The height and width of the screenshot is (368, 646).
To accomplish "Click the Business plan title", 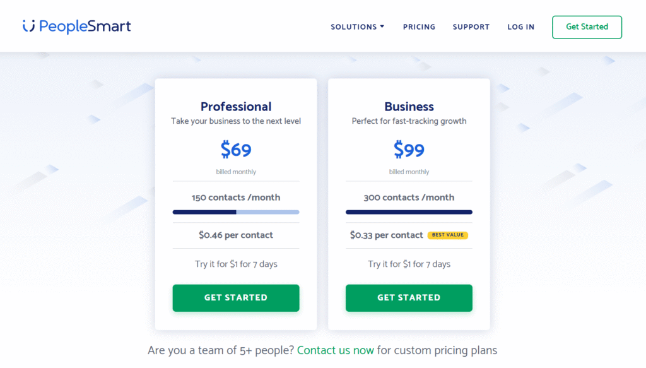I will [408, 106].
